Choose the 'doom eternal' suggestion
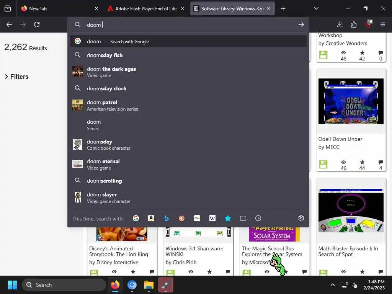392x294 pixels. click(x=188, y=165)
